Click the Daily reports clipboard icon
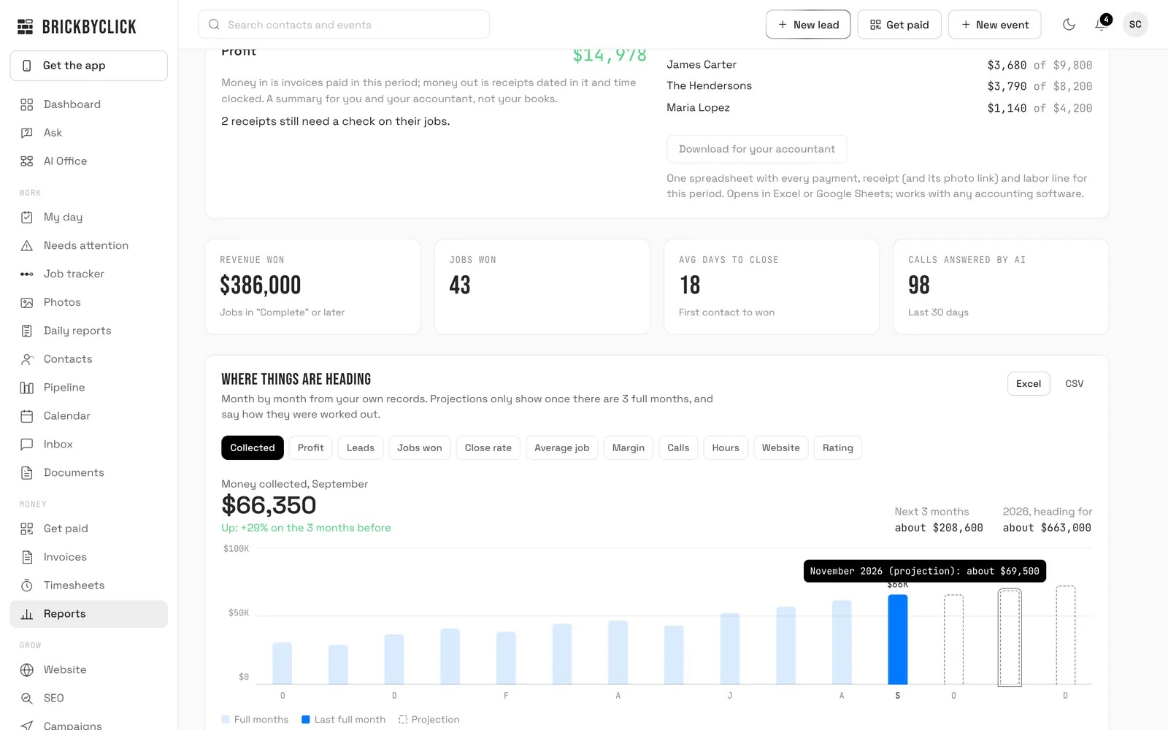The width and height of the screenshot is (1168, 730). point(27,331)
